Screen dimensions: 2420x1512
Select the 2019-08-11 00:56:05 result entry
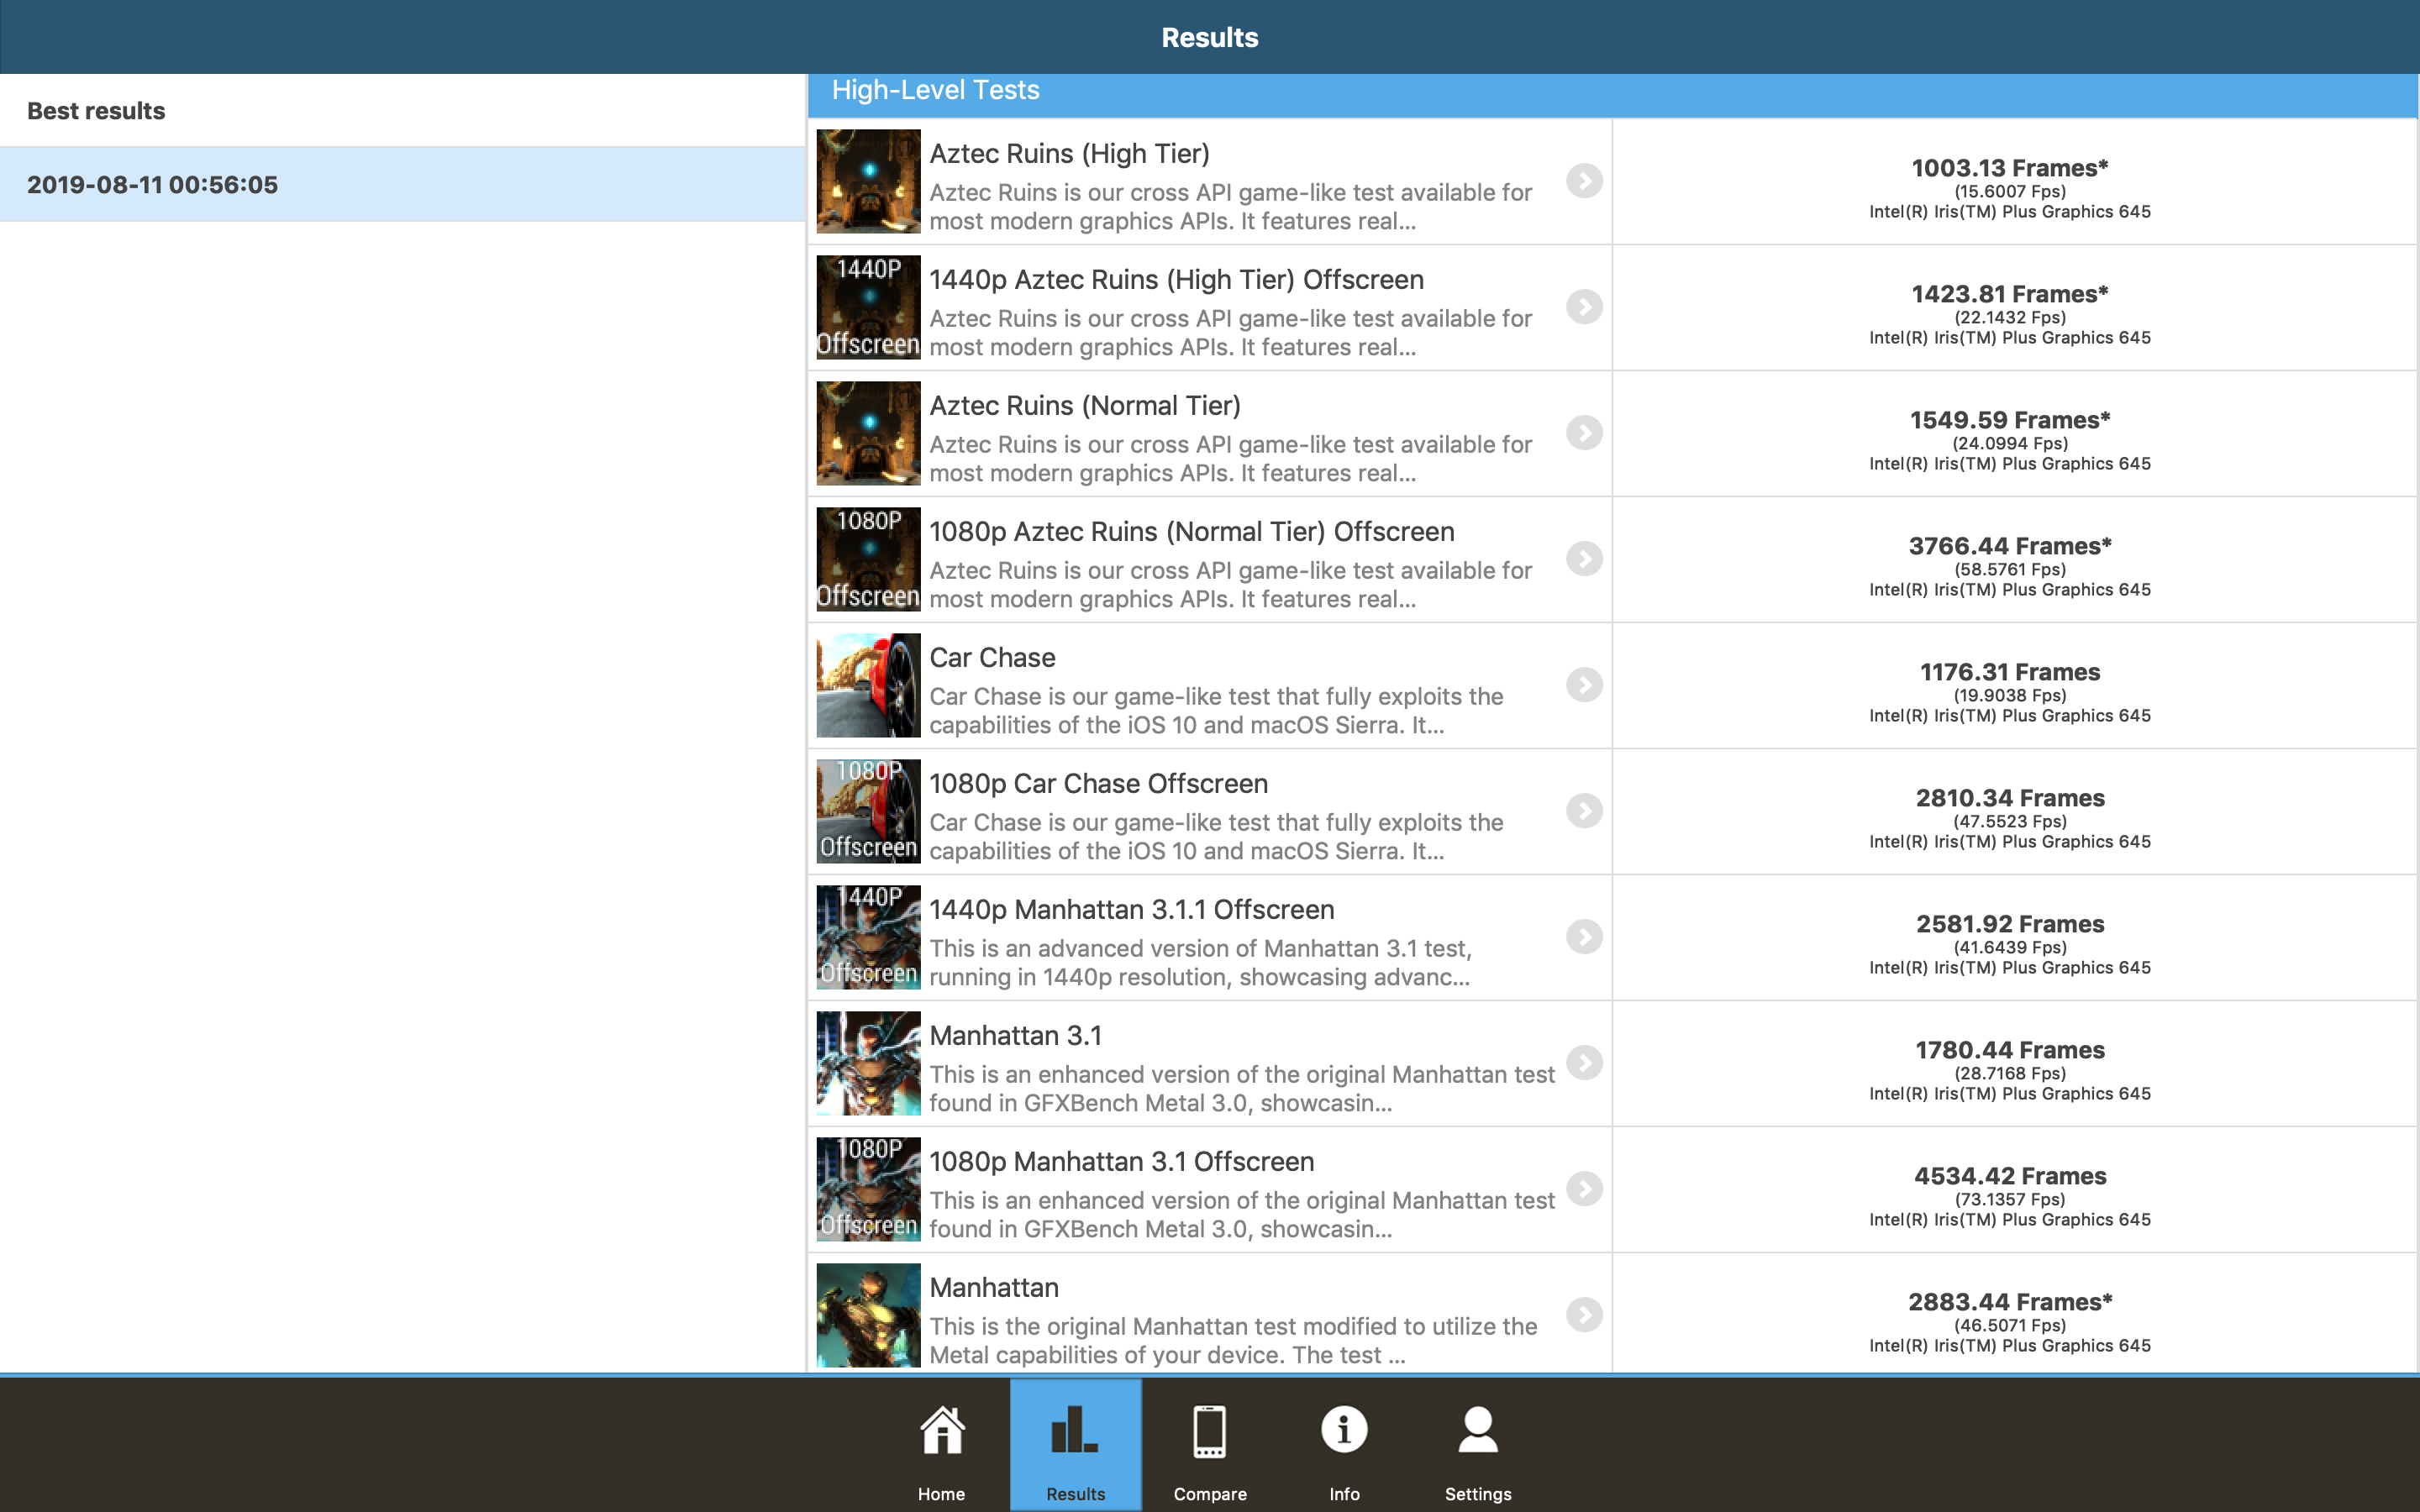click(x=152, y=185)
